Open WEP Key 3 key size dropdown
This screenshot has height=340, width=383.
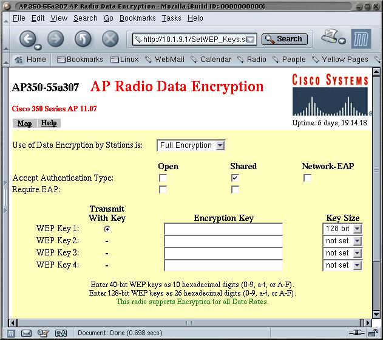coord(342,253)
